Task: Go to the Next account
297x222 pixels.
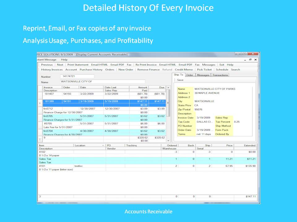Action: point(60,64)
